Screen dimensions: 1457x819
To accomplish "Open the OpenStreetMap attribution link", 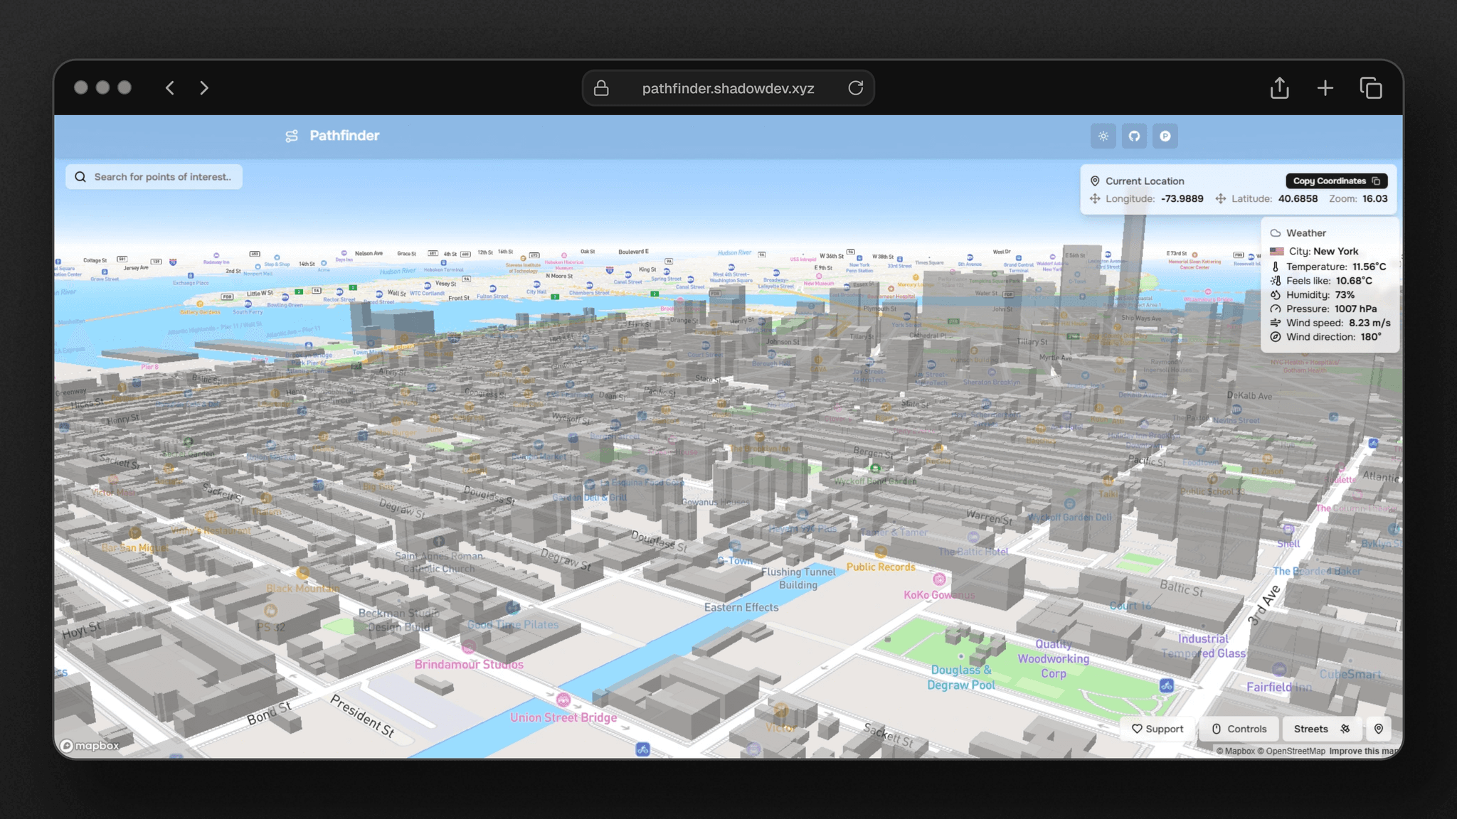I will click(1291, 751).
